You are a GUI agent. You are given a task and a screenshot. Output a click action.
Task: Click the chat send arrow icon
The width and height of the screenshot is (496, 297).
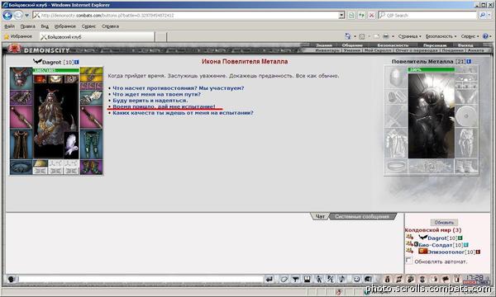pyautogui.click(x=269, y=280)
